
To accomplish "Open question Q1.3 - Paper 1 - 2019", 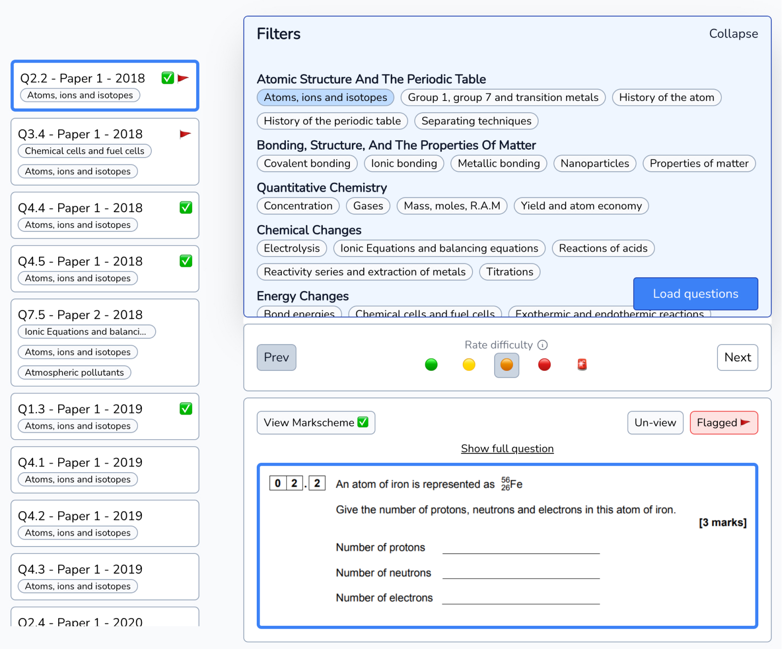I will click(x=105, y=417).
